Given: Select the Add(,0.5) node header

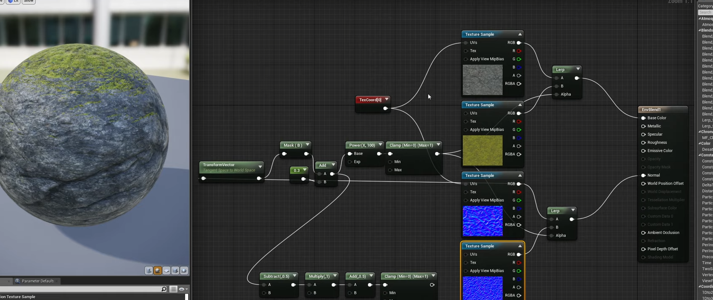Looking at the screenshot, I should [x=360, y=276].
